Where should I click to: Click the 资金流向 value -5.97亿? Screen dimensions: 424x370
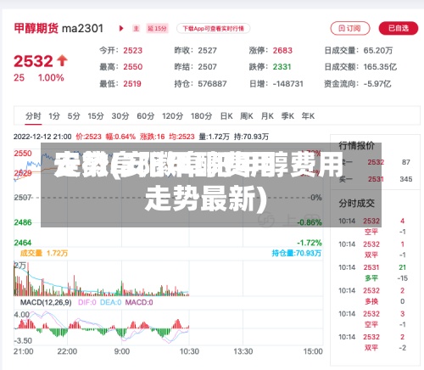(377, 84)
